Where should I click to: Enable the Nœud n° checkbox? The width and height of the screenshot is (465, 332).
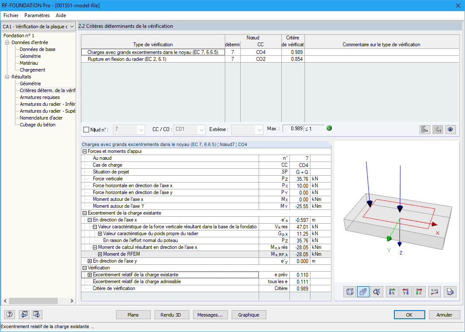point(86,130)
